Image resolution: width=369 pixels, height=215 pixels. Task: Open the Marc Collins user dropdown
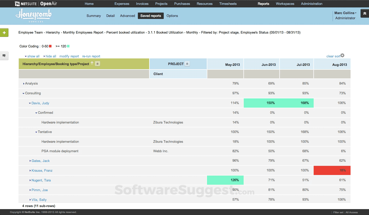(344, 13)
